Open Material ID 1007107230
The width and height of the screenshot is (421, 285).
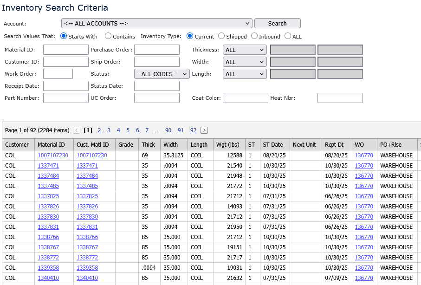(x=52, y=155)
